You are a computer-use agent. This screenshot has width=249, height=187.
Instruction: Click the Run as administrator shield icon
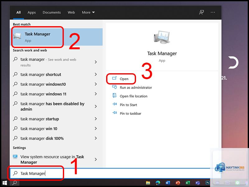click(x=115, y=87)
